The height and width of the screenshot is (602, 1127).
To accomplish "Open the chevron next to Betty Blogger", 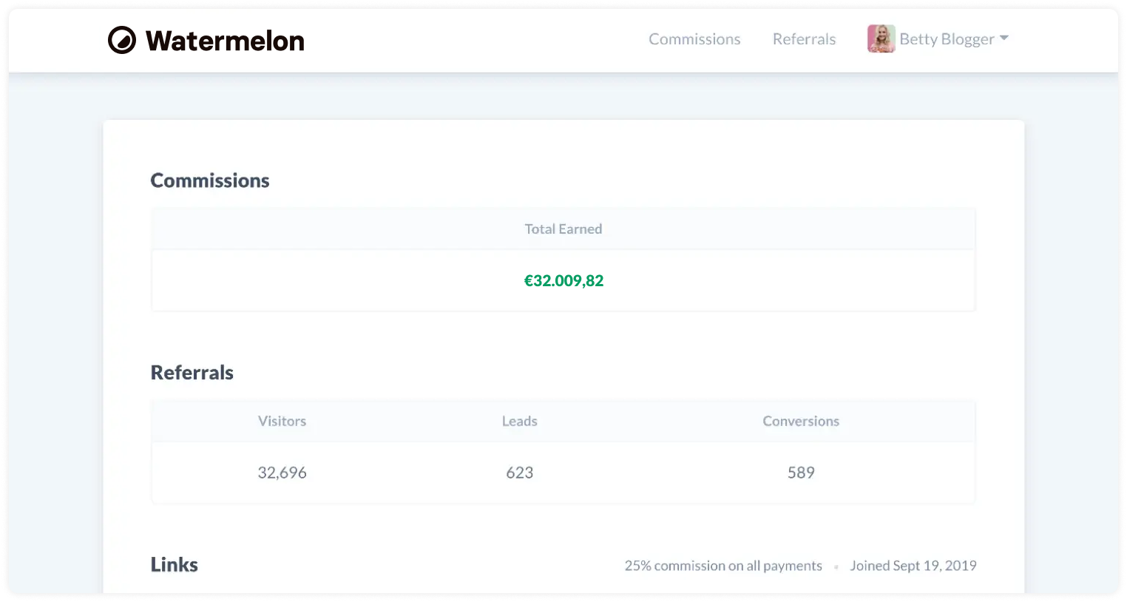I will click(x=1006, y=38).
